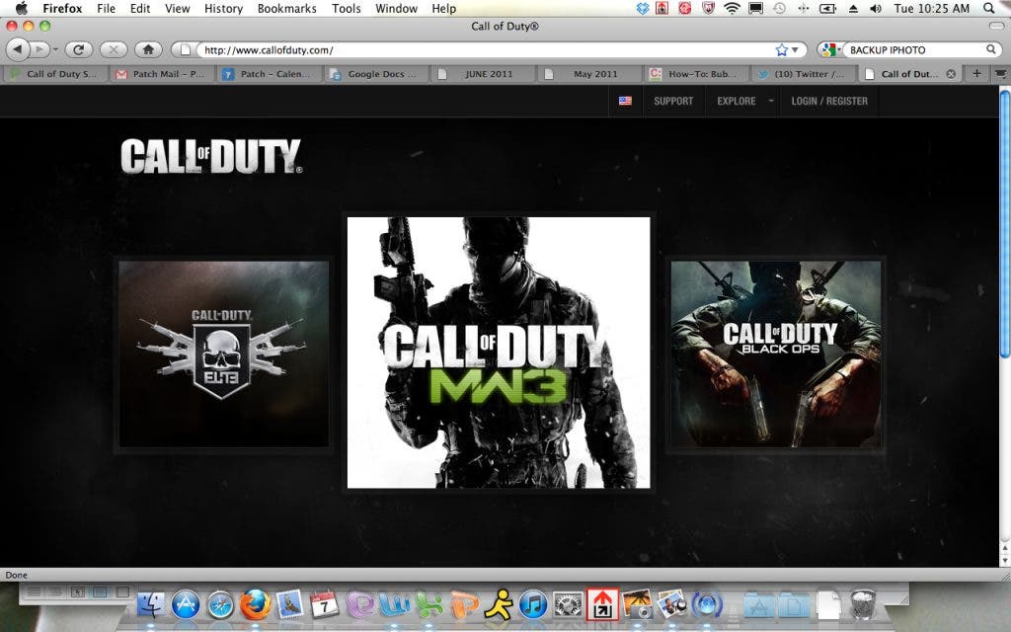Open the Wi-Fi status menu
The height and width of the screenshot is (632, 1011).
click(x=732, y=8)
